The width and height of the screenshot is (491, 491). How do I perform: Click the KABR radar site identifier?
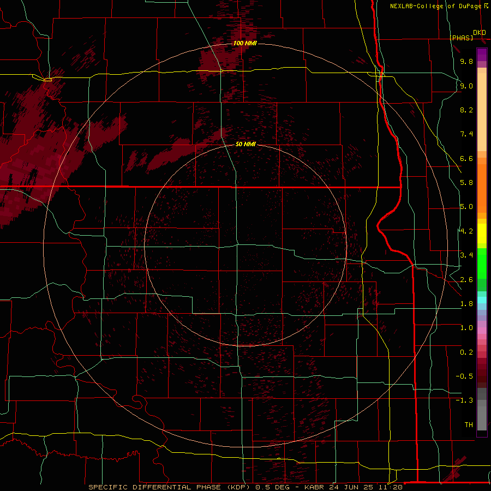(314, 487)
